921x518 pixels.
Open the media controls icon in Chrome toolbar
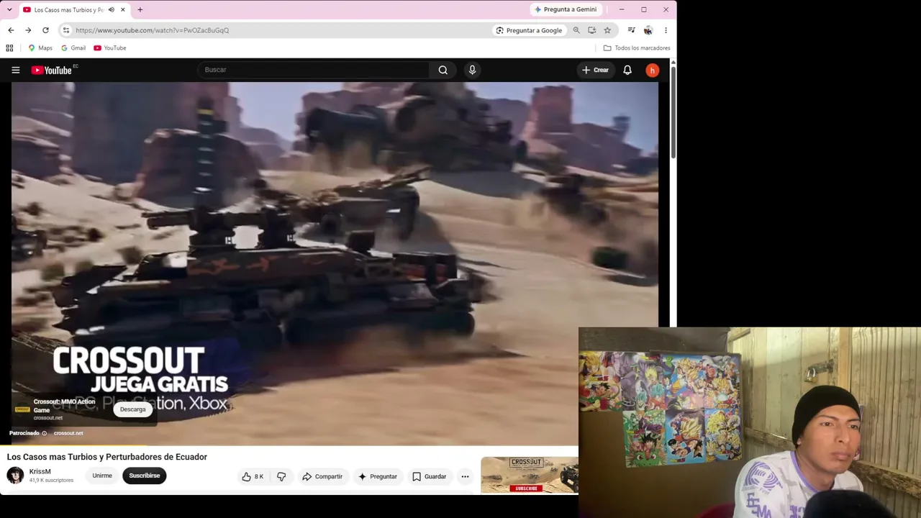coord(631,30)
